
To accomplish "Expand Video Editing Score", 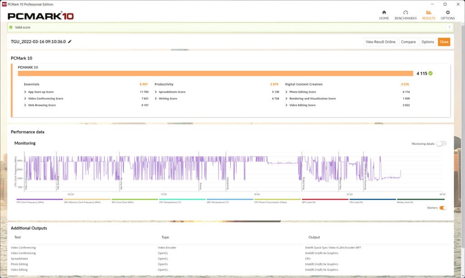I will pyautogui.click(x=286, y=105).
